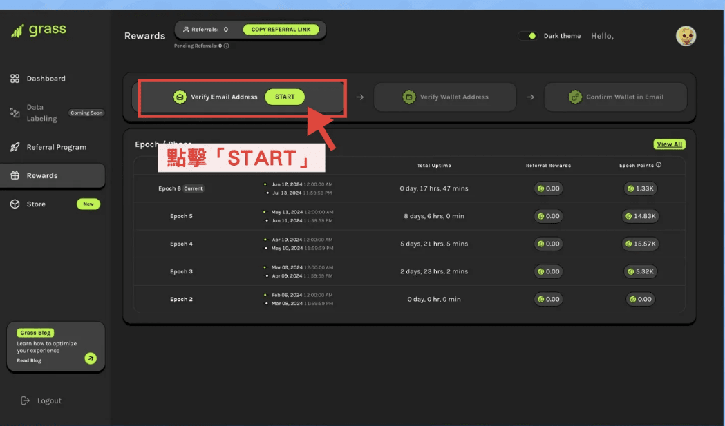The image size is (725, 426).
Task: Click Epoch 6 epoch points 1.33K badge
Action: (641, 188)
